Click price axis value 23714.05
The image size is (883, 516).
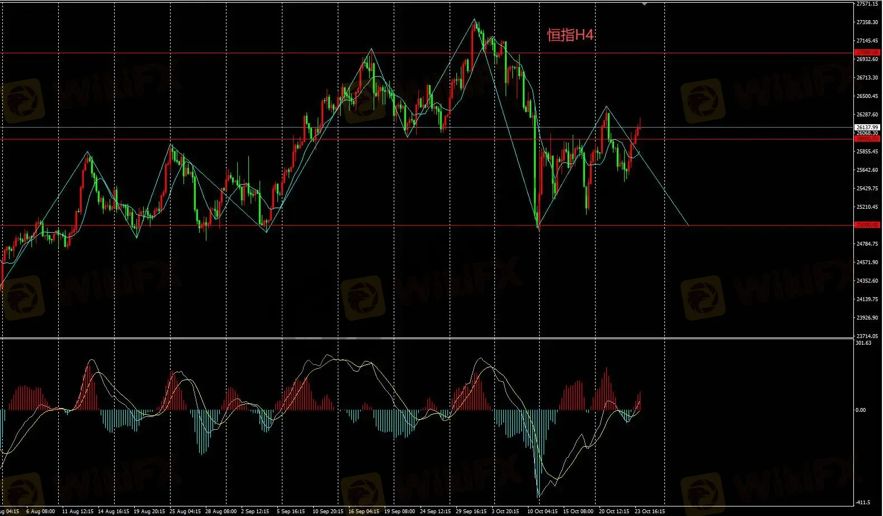pos(867,336)
